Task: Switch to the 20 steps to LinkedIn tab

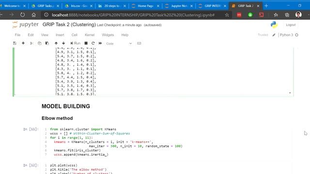Action: tap(112, 6)
